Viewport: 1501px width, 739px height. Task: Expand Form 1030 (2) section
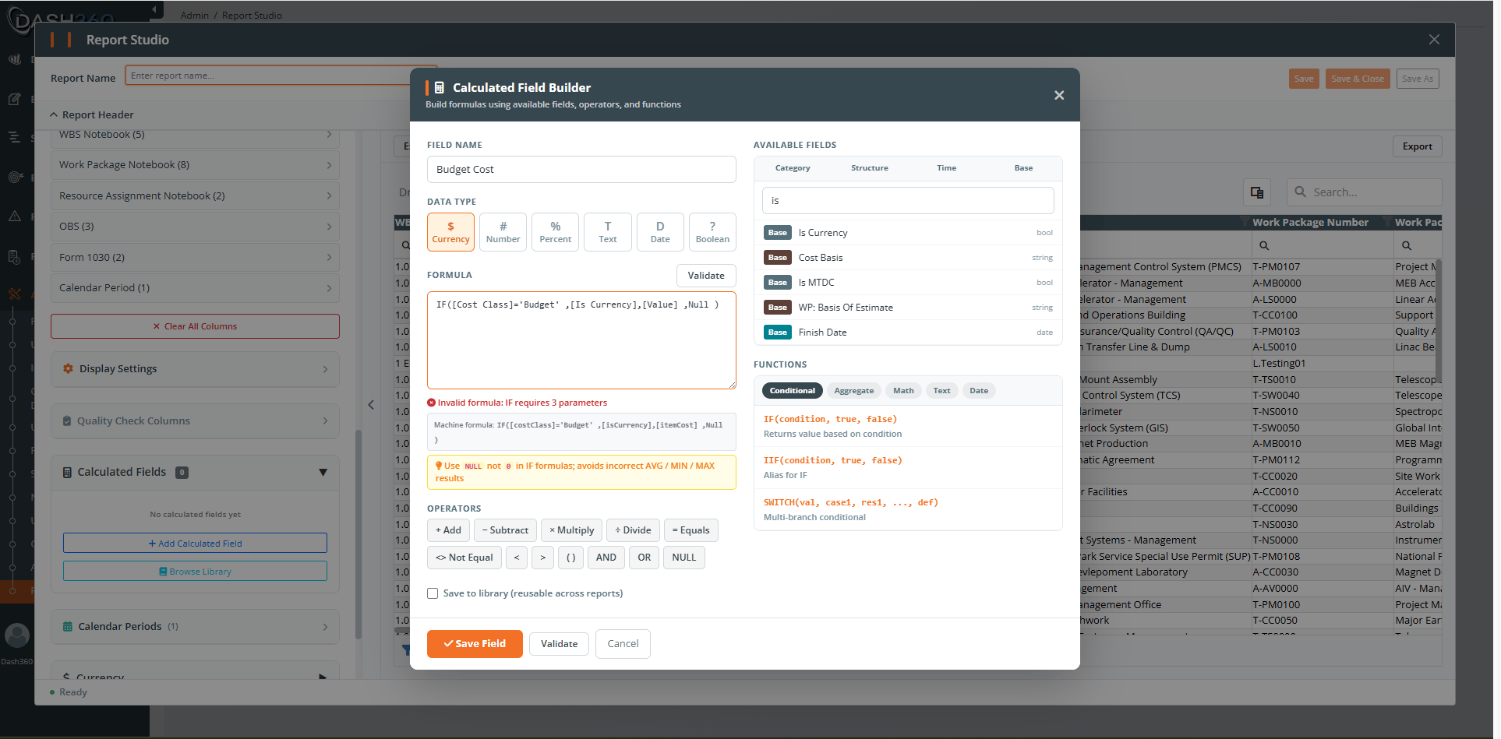point(195,258)
